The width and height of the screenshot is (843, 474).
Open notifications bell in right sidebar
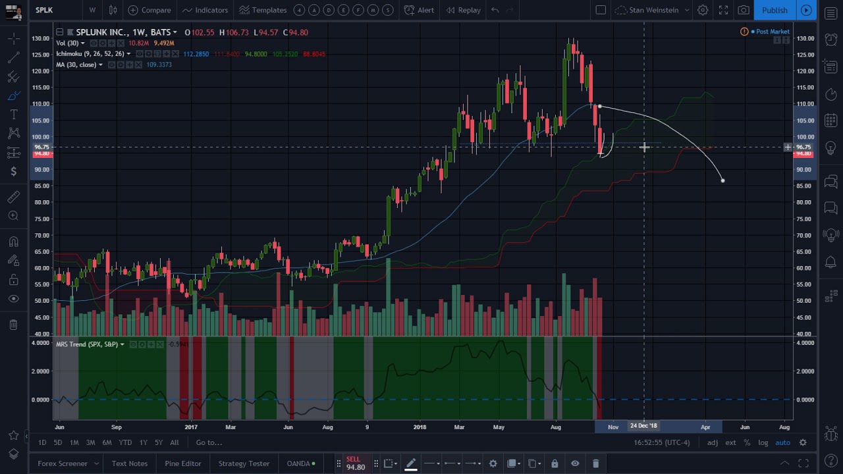830,262
